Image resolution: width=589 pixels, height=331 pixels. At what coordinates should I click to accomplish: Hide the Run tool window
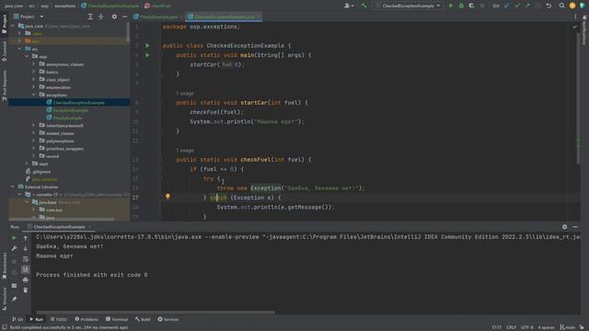pyautogui.click(x=575, y=227)
